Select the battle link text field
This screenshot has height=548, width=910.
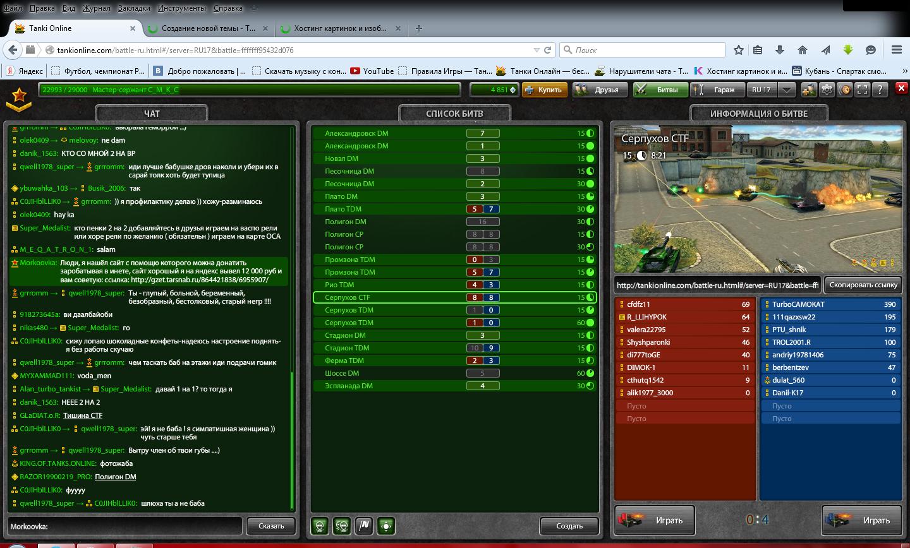[717, 285]
